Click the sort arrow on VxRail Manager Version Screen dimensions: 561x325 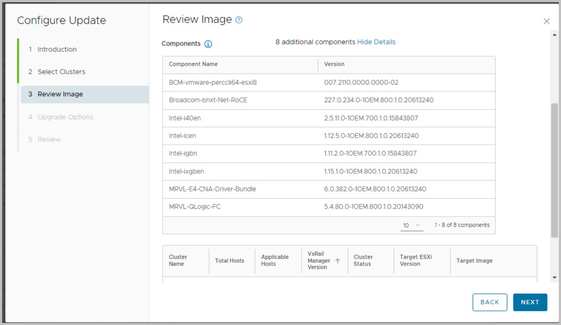(x=337, y=261)
